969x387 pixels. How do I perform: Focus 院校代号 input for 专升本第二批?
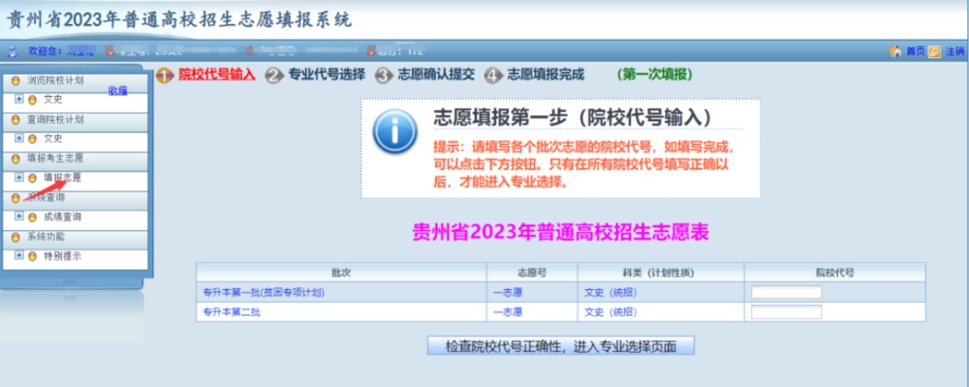[x=786, y=313]
